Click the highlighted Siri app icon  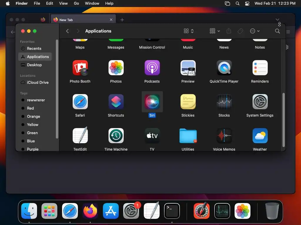[x=152, y=102]
